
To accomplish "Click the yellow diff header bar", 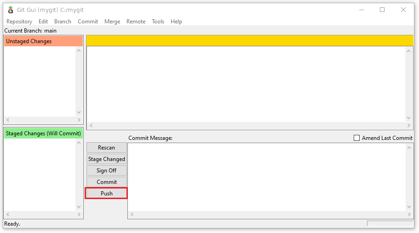I will pos(249,41).
